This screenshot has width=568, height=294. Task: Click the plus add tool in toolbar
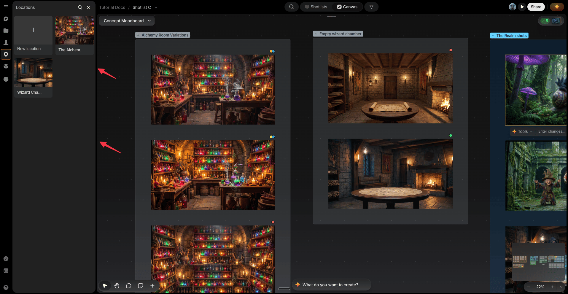152,286
